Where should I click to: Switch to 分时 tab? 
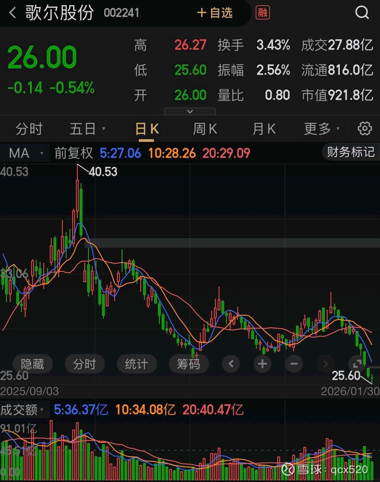[x=29, y=129]
